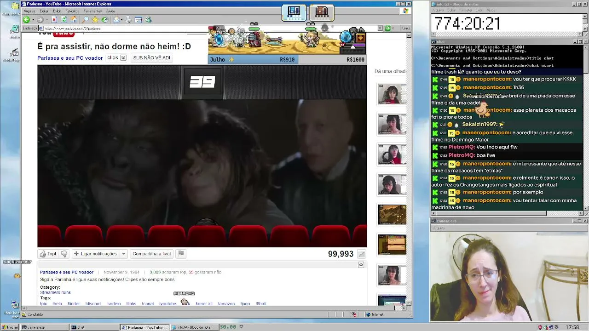The width and height of the screenshot is (589, 331).
Task: Open the first related video thumbnail
Action: (x=392, y=94)
